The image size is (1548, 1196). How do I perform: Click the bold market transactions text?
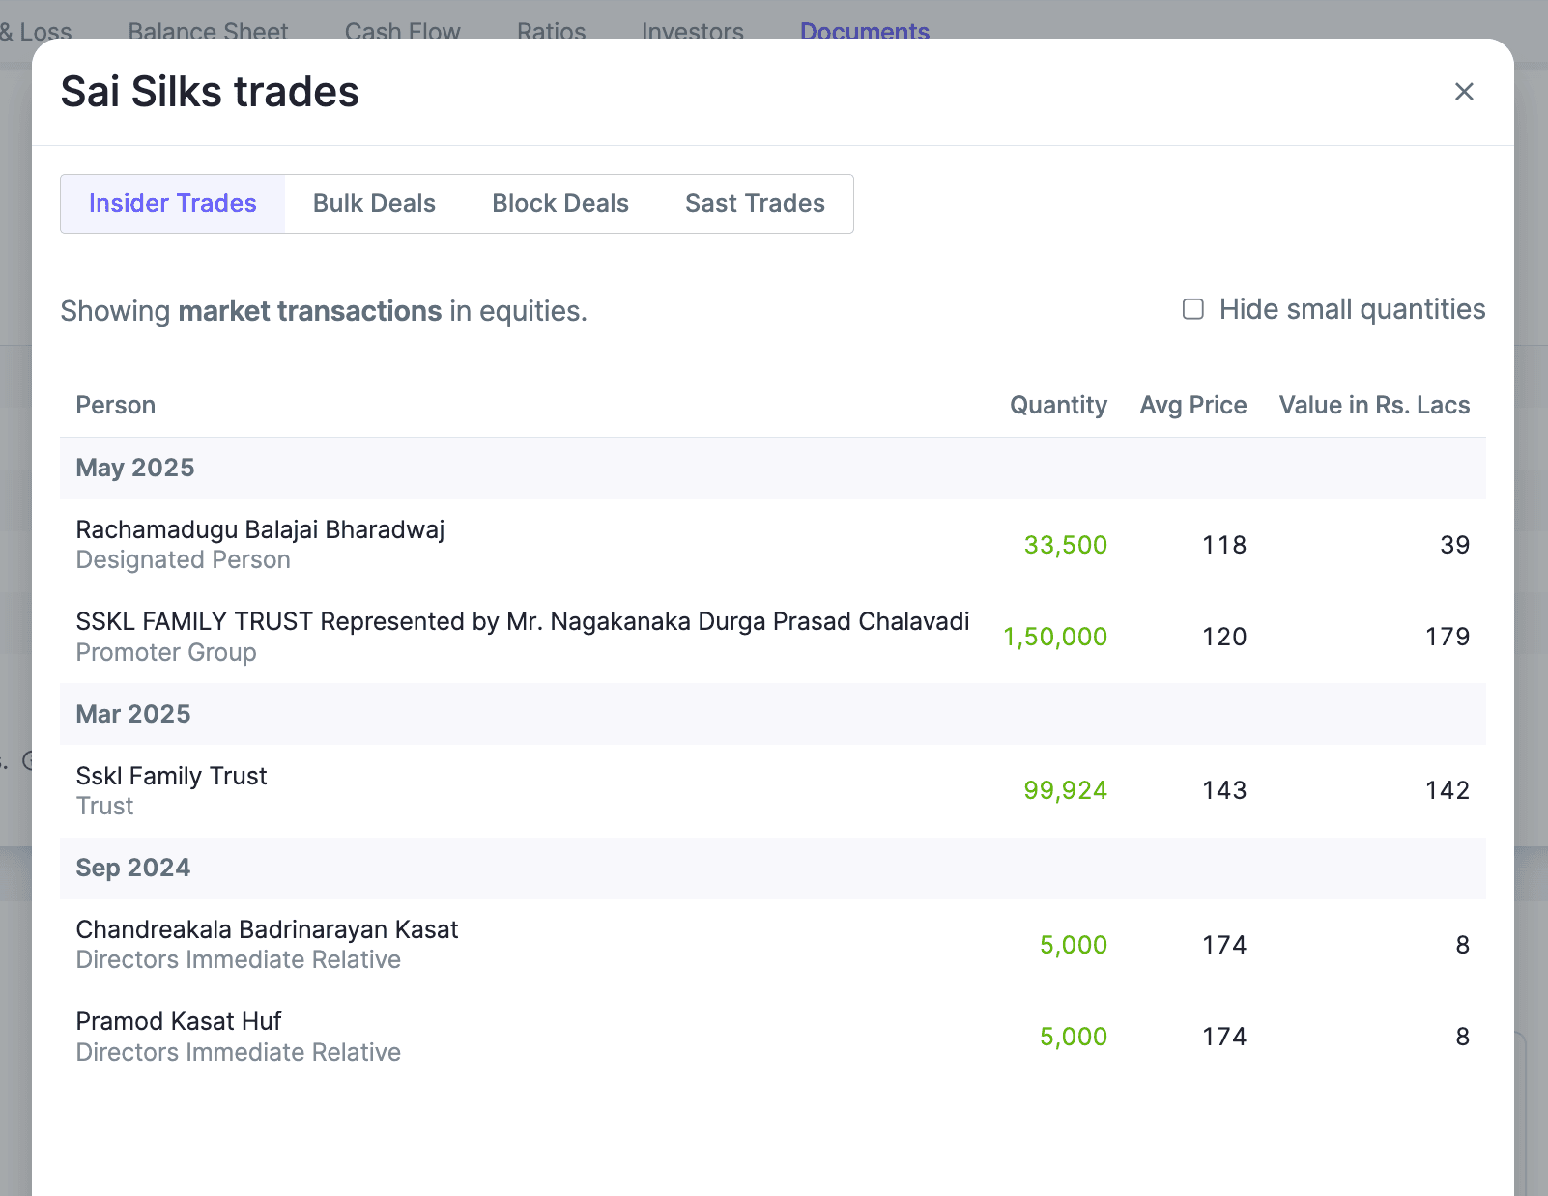pos(310,311)
